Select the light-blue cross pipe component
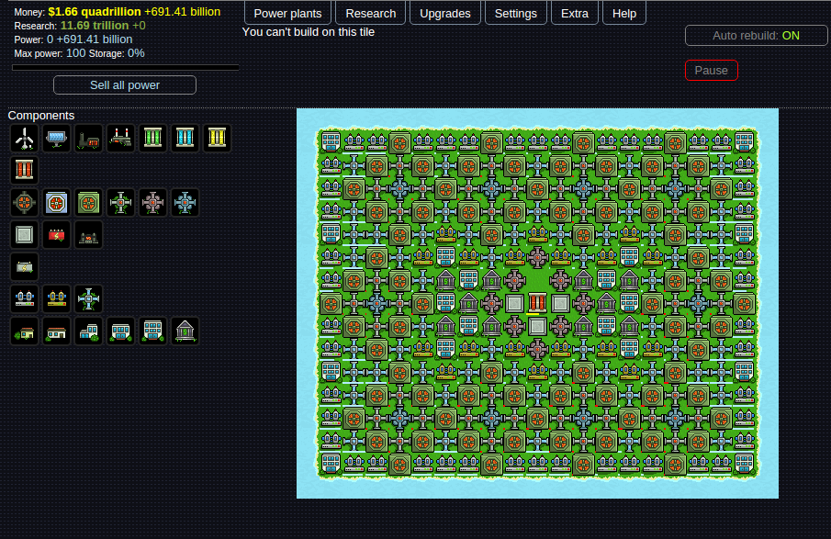Screen dimensions: 831x539 (88, 299)
